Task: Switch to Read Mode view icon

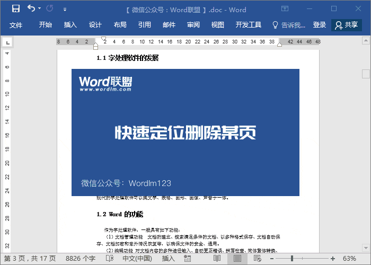Action: (217, 259)
